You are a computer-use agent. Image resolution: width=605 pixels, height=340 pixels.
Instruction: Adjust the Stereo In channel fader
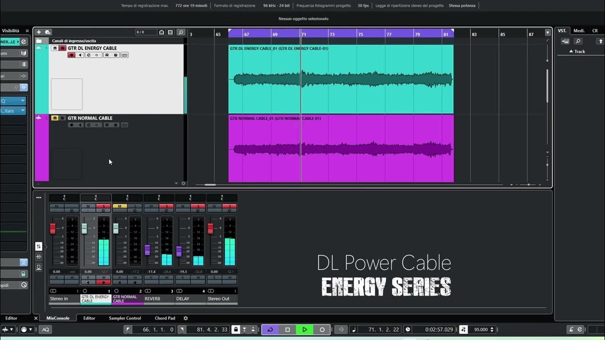point(53,229)
